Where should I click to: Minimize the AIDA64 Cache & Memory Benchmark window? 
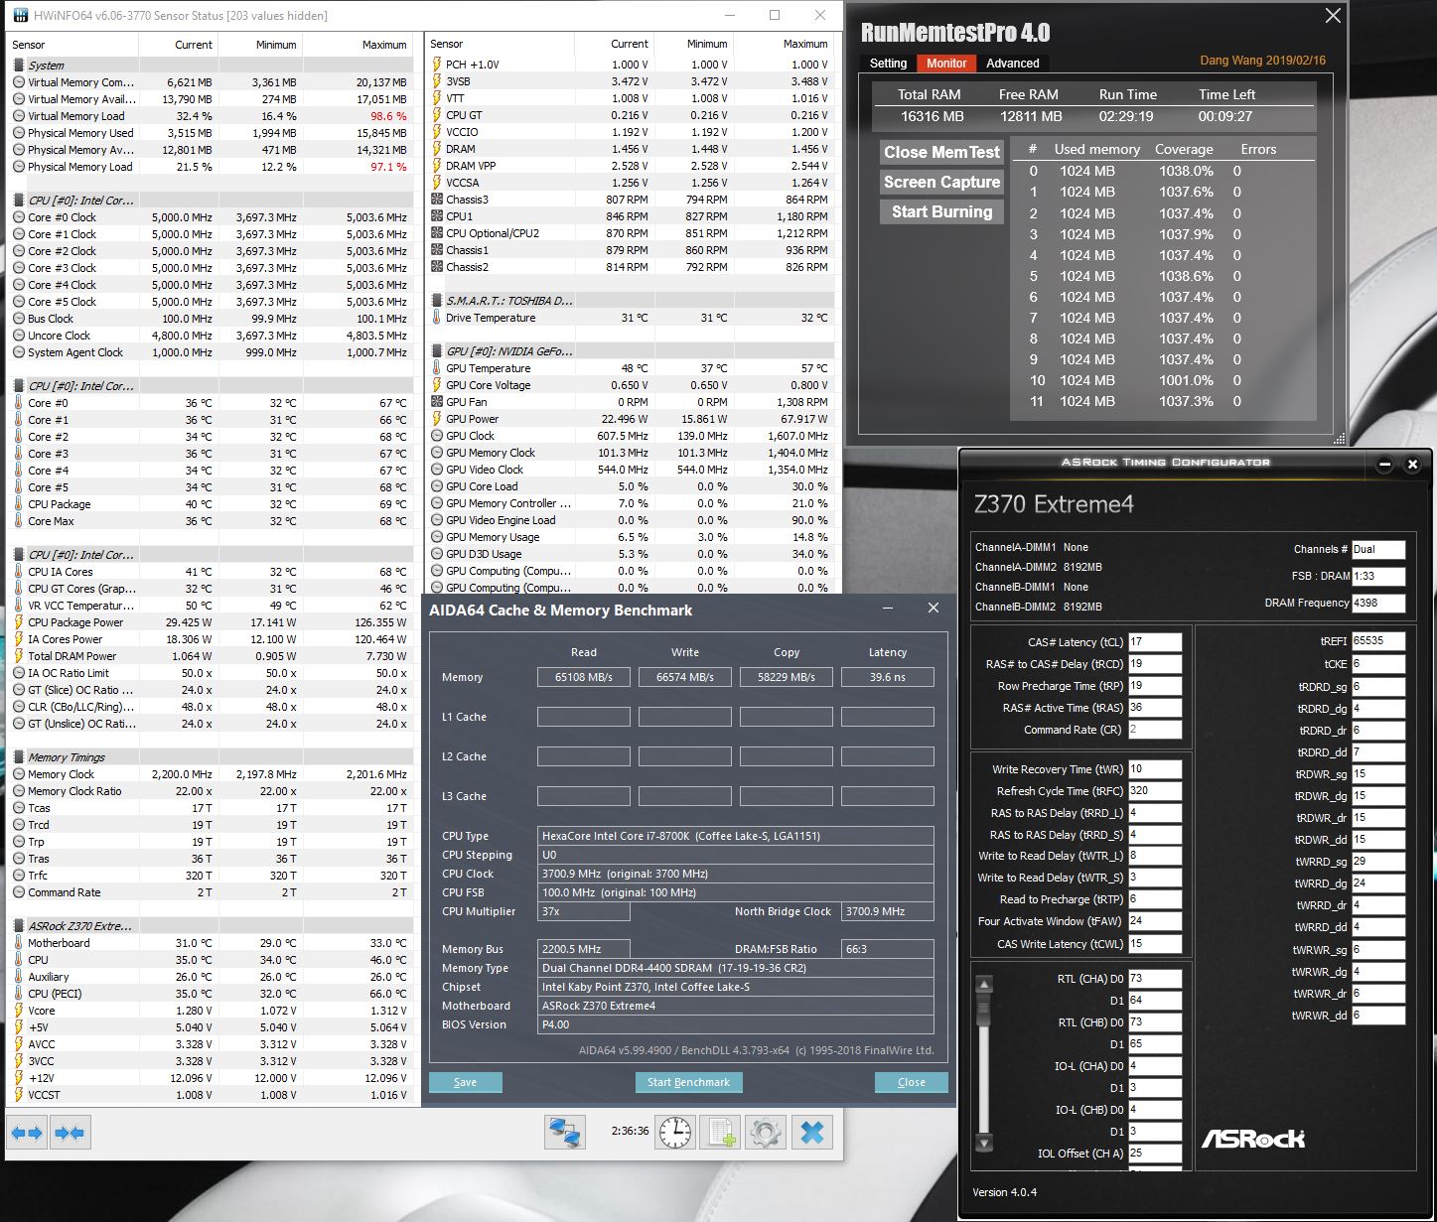click(887, 608)
